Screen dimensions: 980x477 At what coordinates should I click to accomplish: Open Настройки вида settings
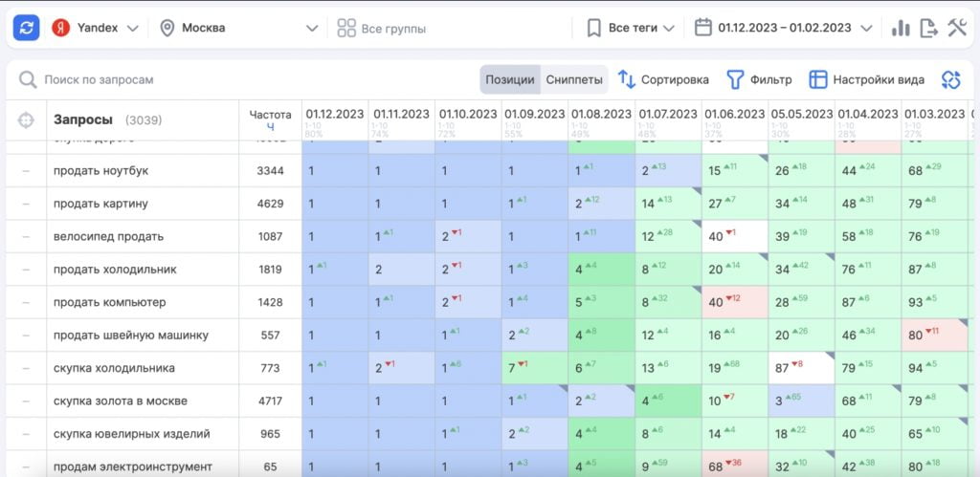click(x=867, y=79)
